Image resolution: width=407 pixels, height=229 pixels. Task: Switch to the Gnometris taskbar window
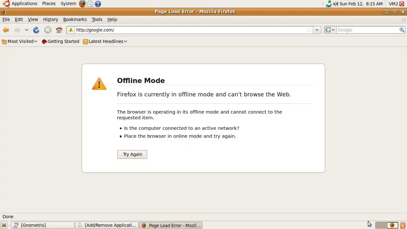coord(43,225)
